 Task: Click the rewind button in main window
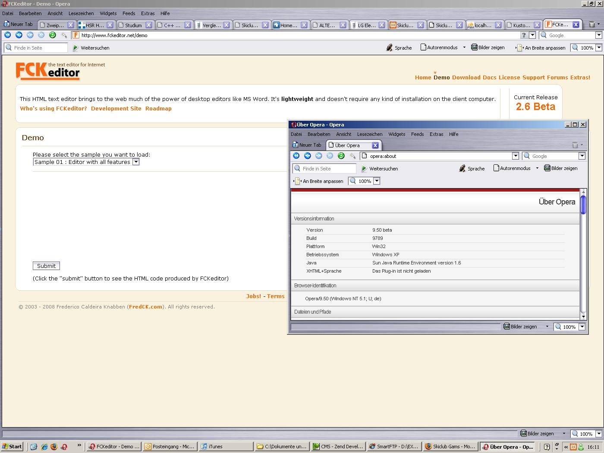coord(8,35)
